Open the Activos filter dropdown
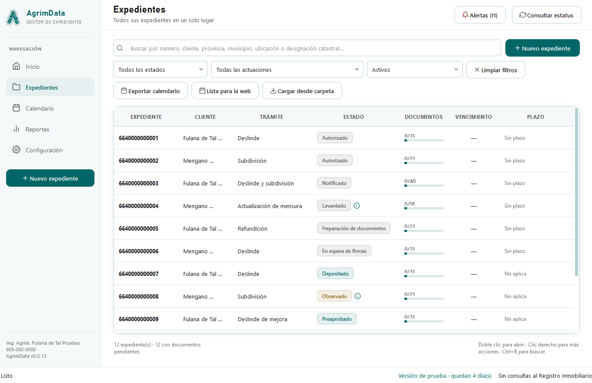The image size is (592, 383). pyautogui.click(x=415, y=70)
